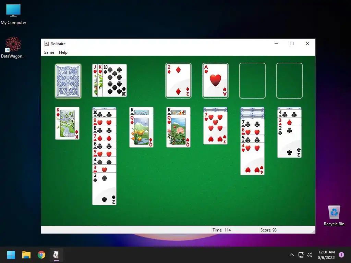The image size is (351, 263).
Task: Open the volume tray icon
Action: 310,255
